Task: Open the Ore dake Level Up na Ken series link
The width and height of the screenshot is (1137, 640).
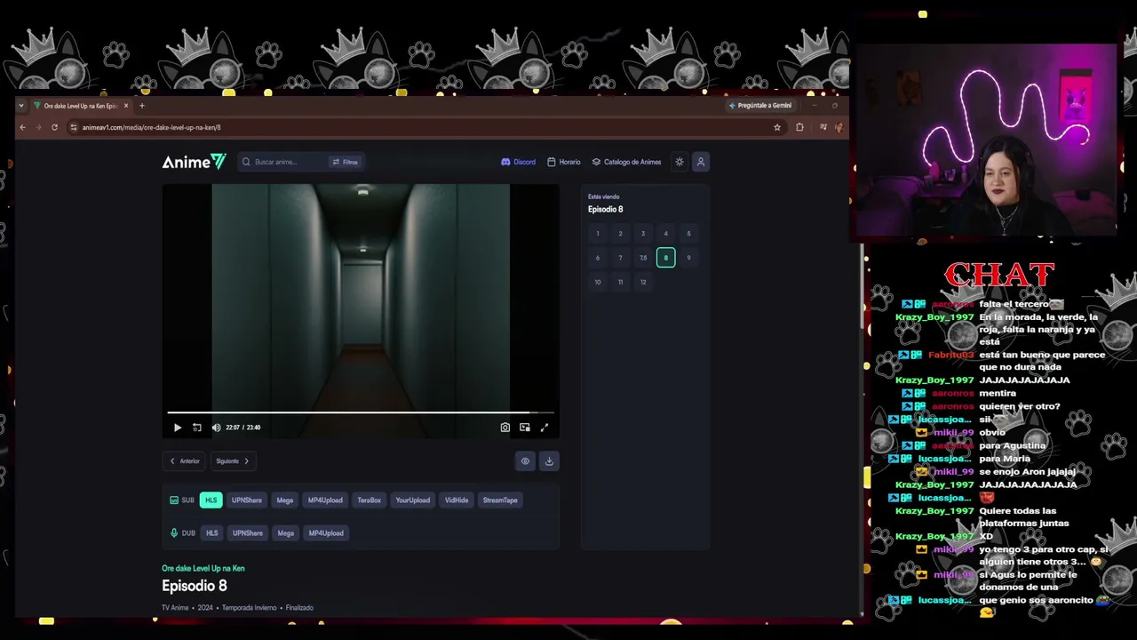Action: (x=203, y=568)
